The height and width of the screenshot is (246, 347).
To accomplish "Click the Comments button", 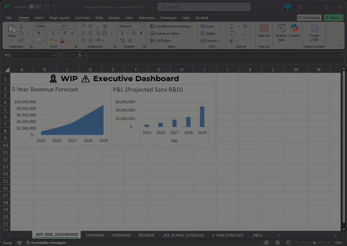I will point(309,18).
